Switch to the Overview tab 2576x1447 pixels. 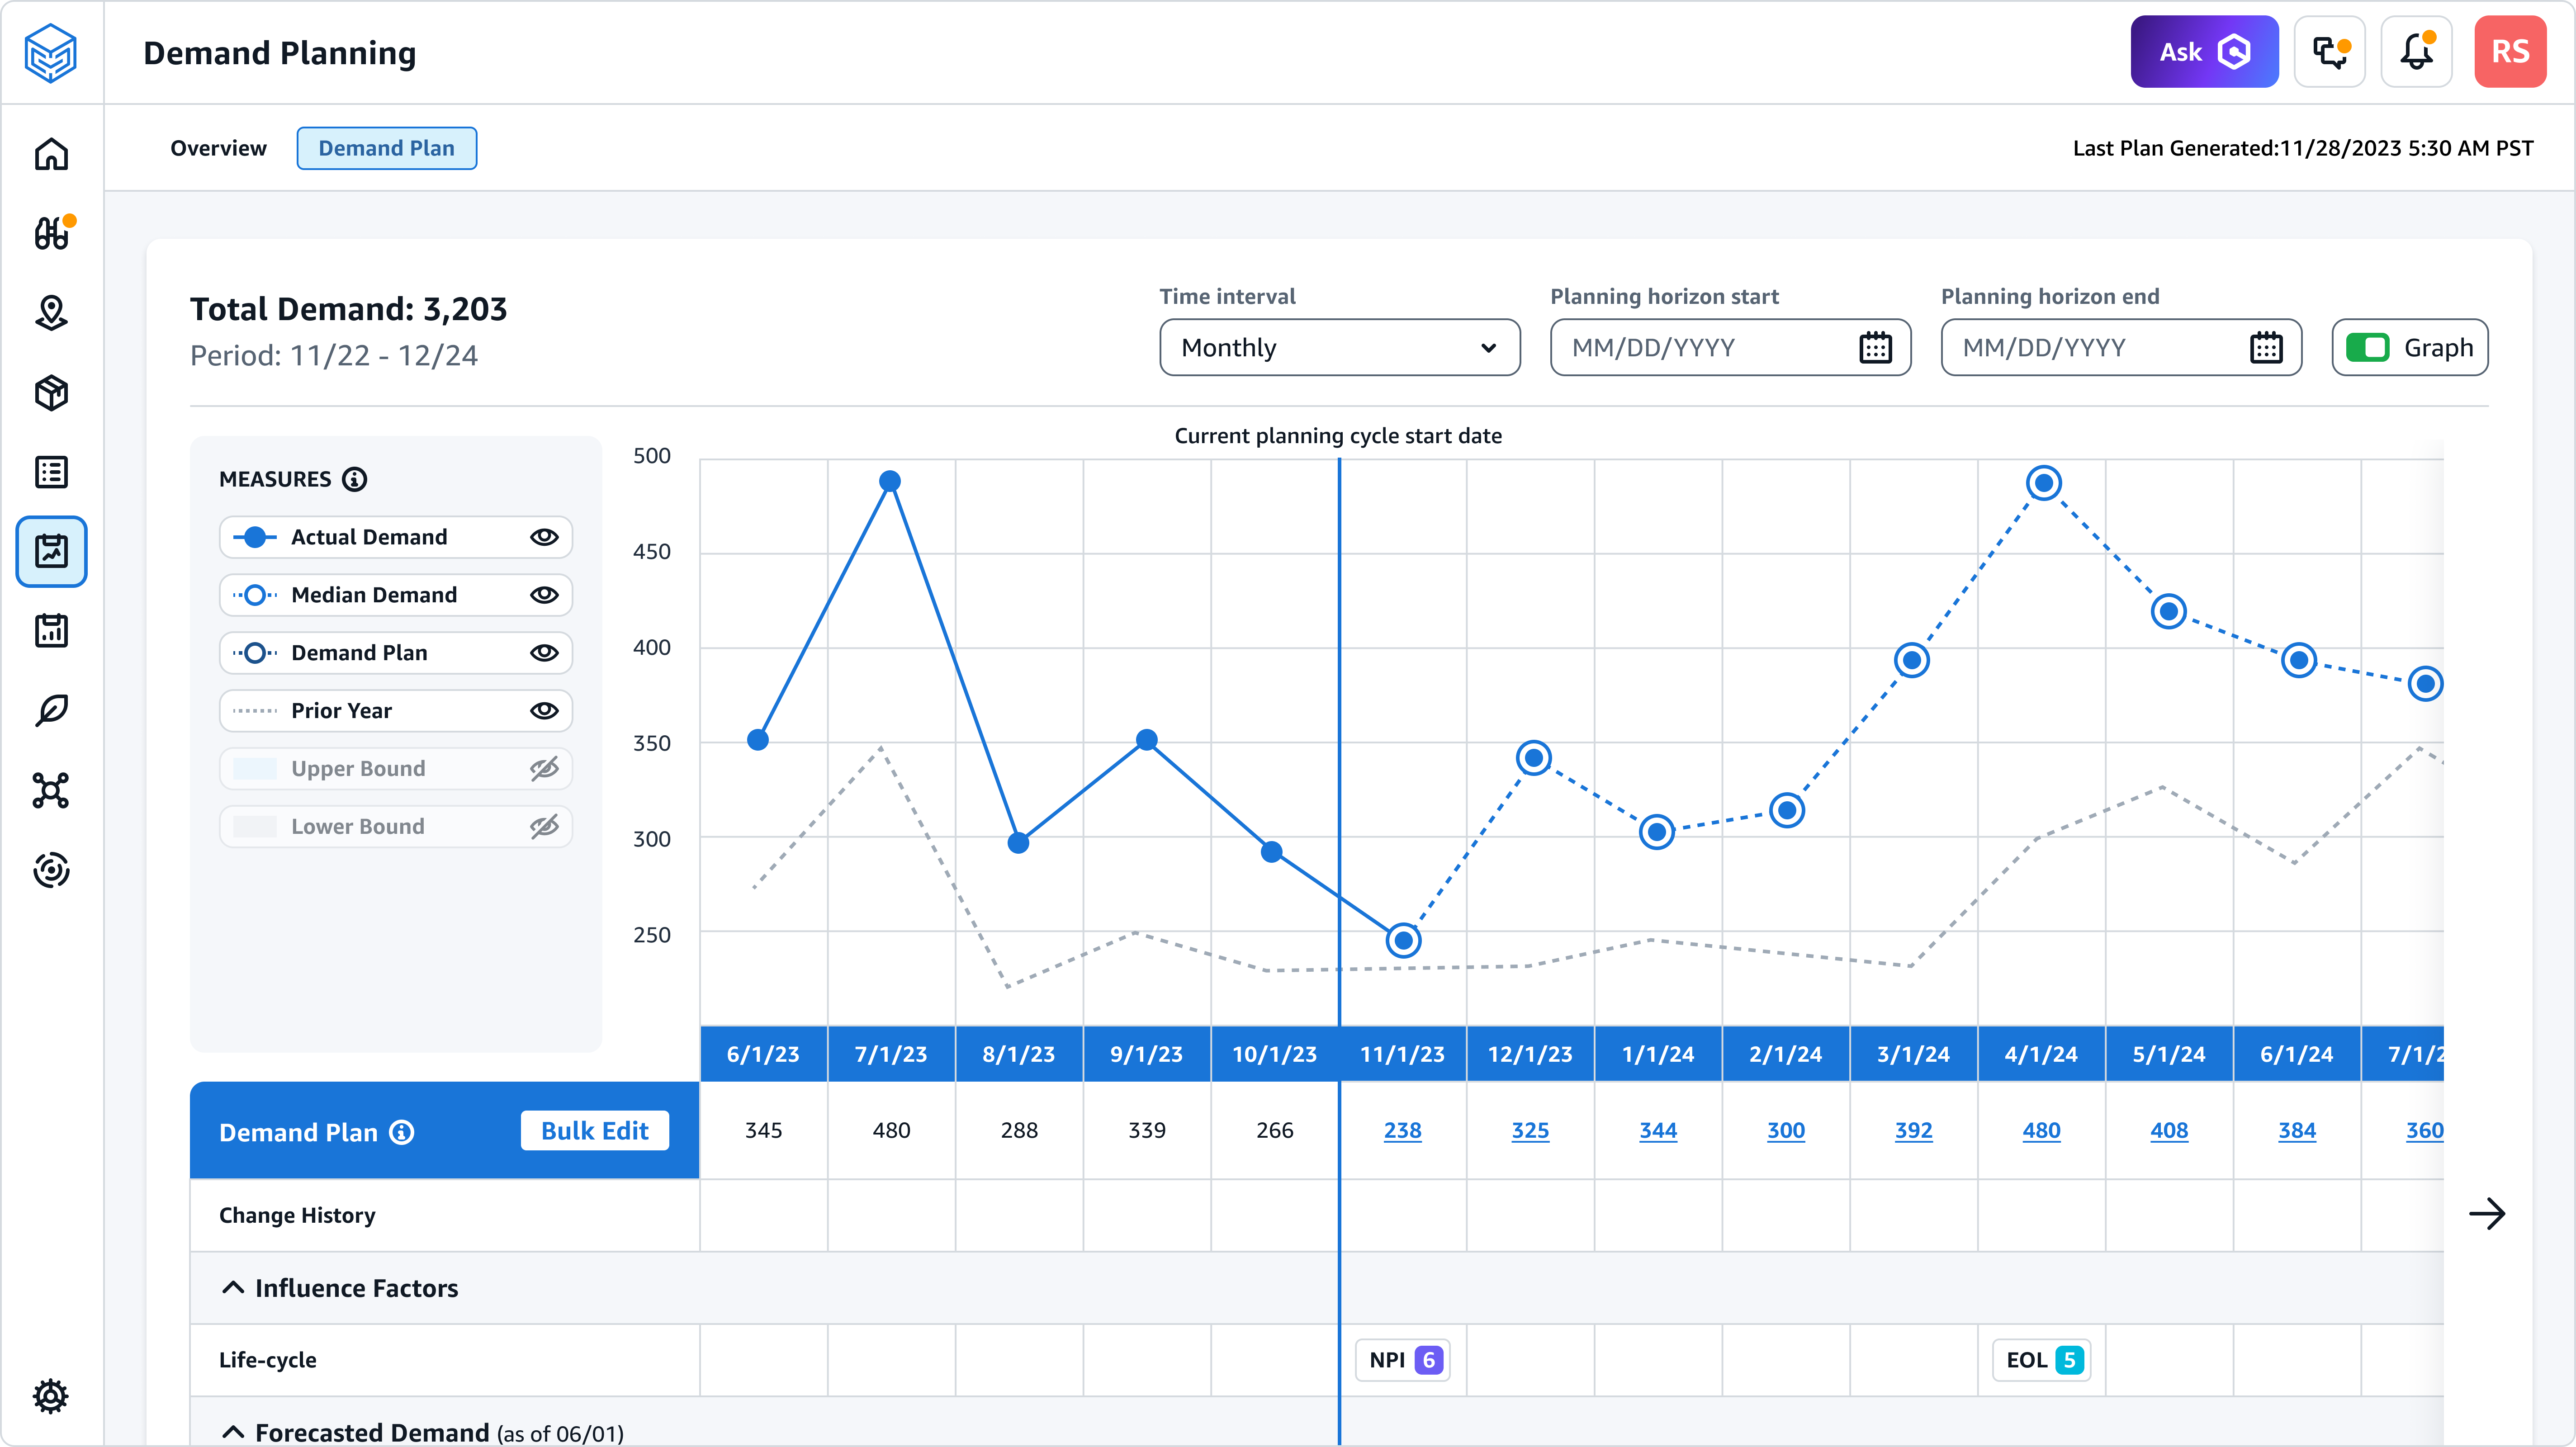(x=218, y=147)
